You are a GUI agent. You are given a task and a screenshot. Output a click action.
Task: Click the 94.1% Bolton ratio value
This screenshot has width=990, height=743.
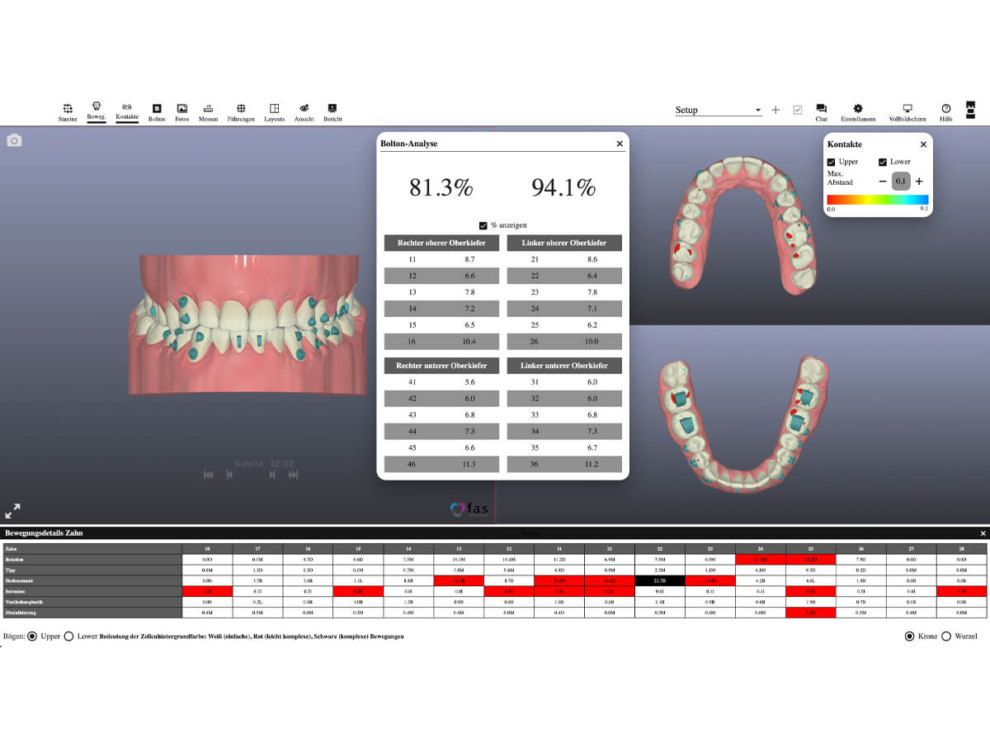click(x=564, y=187)
